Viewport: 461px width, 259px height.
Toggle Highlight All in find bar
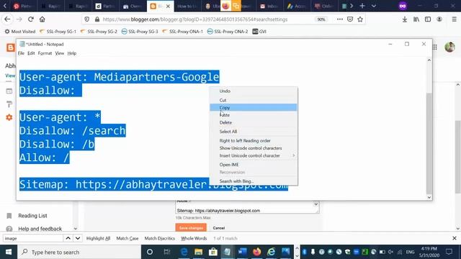pos(98,238)
